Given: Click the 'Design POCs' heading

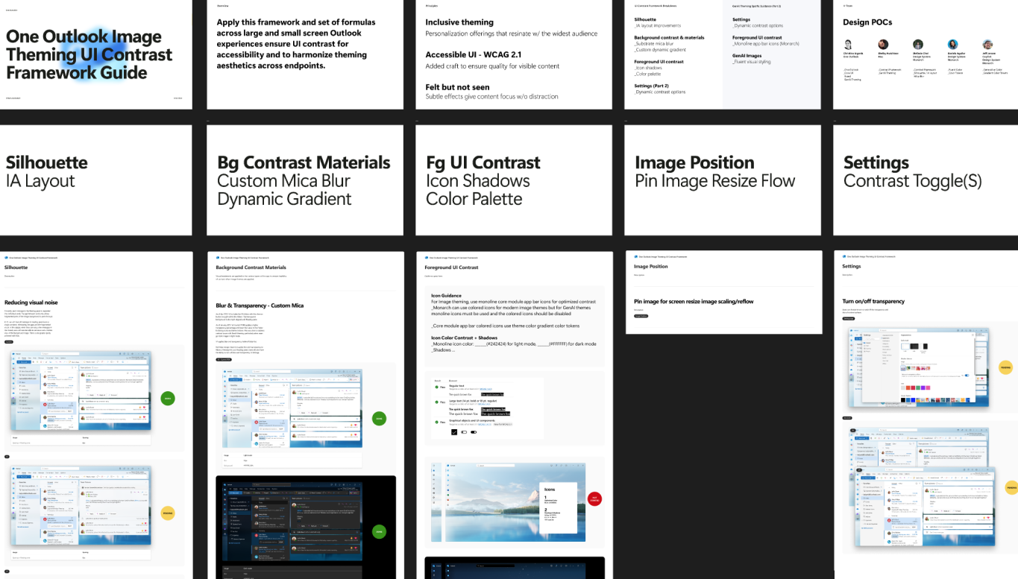Looking at the screenshot, I should click(x=867, y=22).
